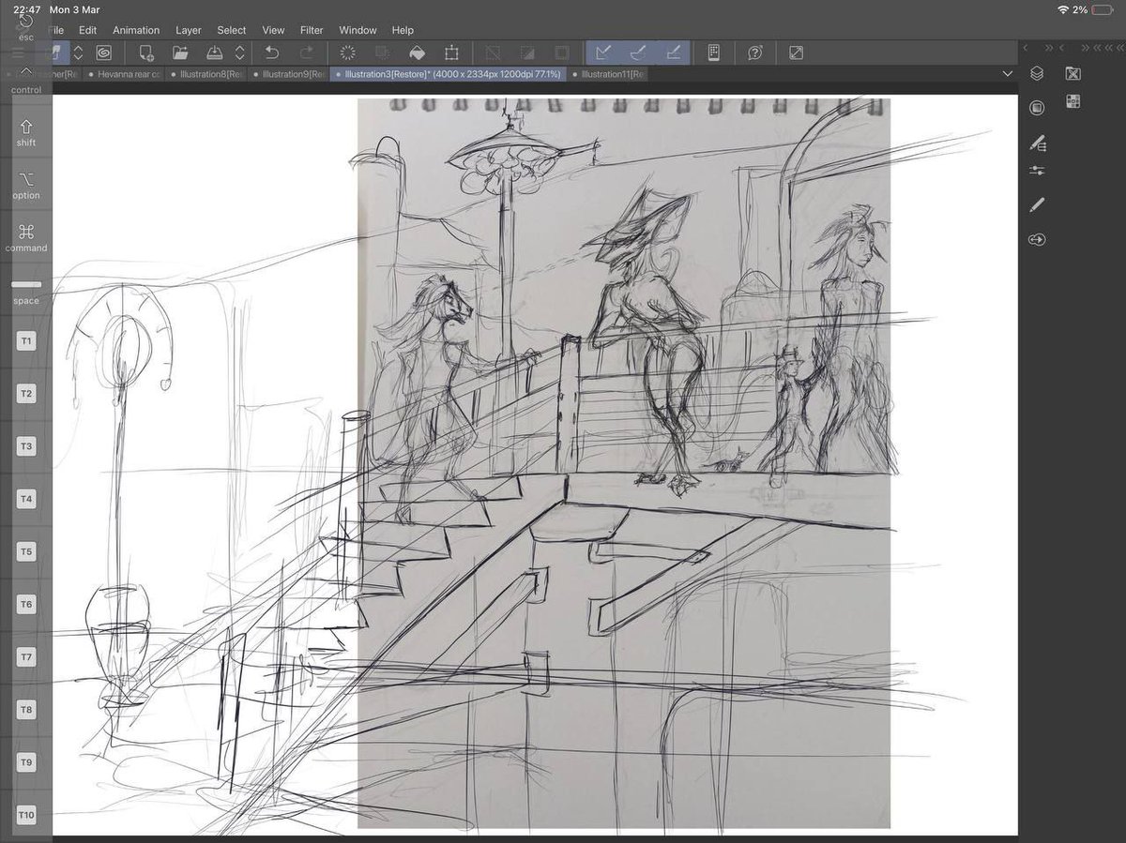Switch to the Illustration8 canvas tab
Image resolution: width=1126 pixels, height=843 pixels.
click(207, 74)
